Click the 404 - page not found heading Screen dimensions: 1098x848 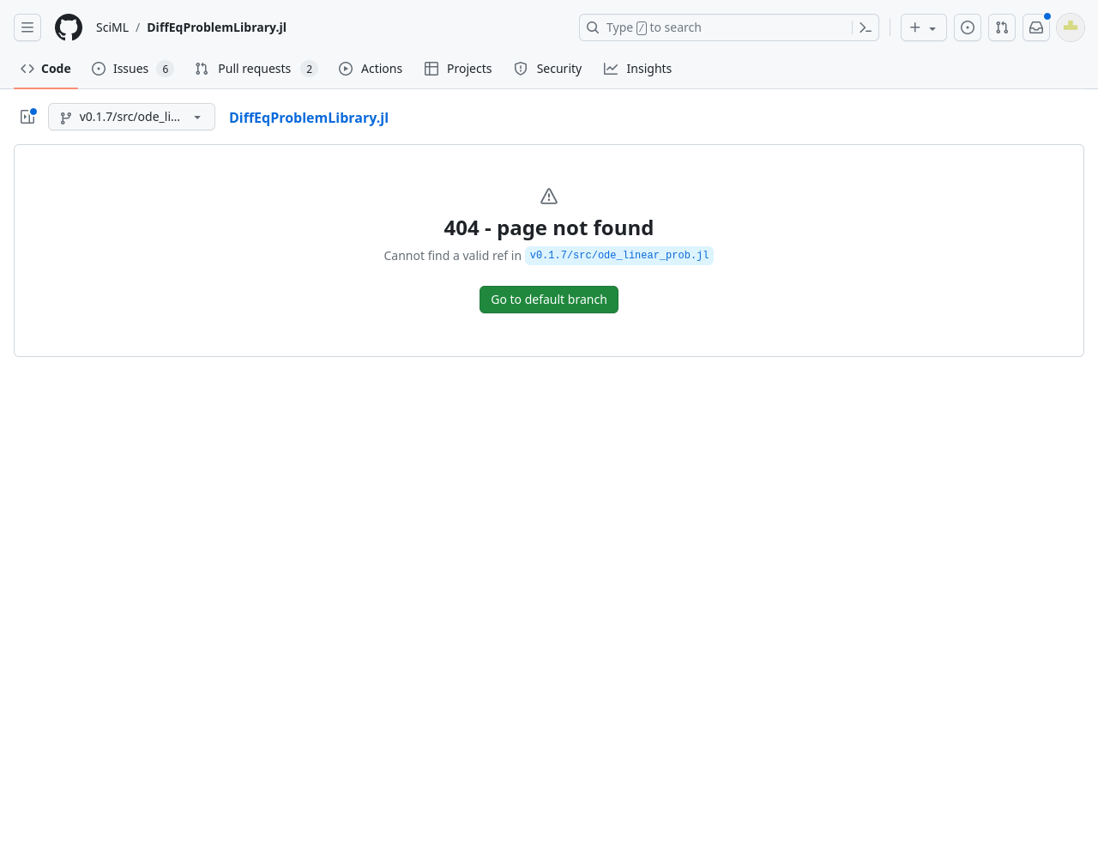tap(549, 228)
